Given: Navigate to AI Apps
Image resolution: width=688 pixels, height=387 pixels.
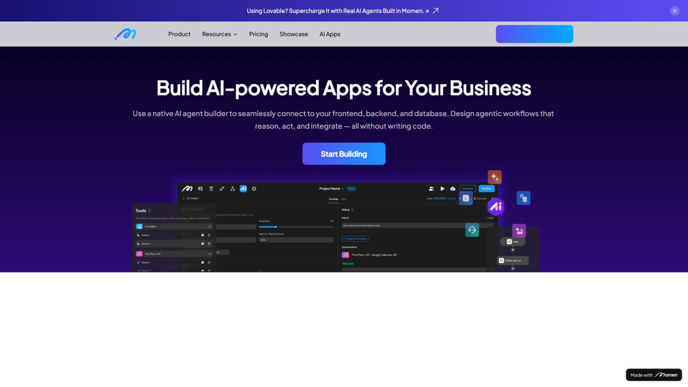Looking at the screenshot, I should click(330, 34).
